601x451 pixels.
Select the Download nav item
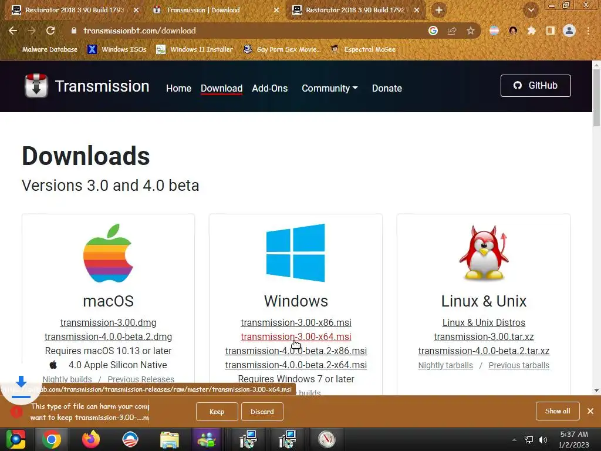click(x=221, y=88)
